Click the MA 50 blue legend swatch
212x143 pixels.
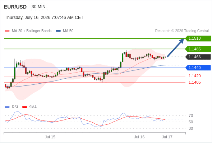point(58,31)
